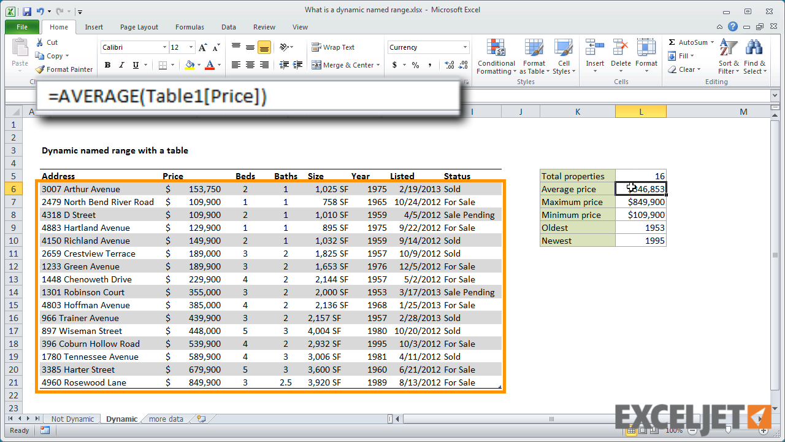The height and width of the screenshot is (442, 785).
Task: Undo the last action
Action: point(40,10)
